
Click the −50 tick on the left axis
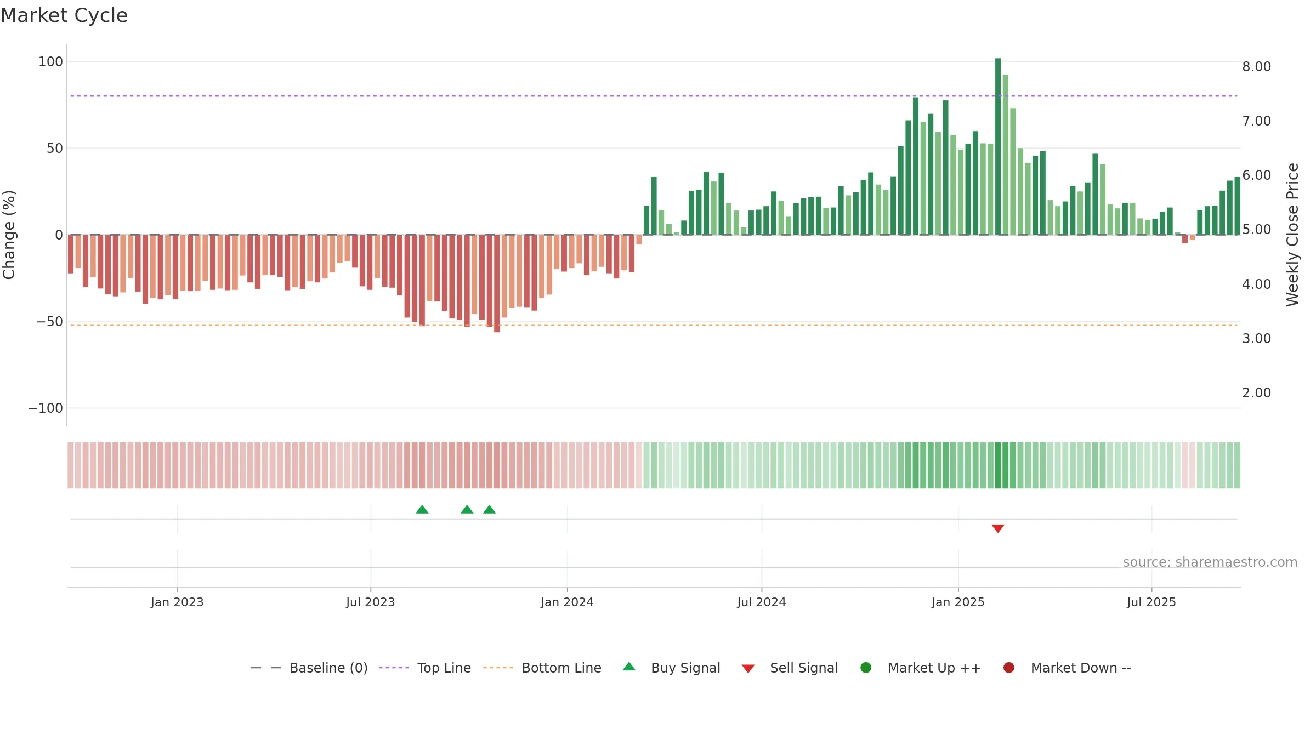tap(49, 322)
